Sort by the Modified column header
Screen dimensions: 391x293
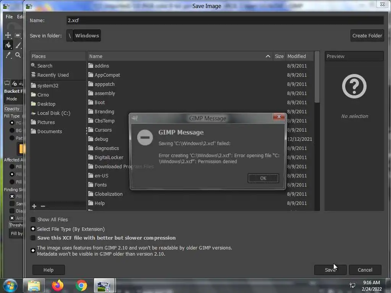[x=299, y=56]
